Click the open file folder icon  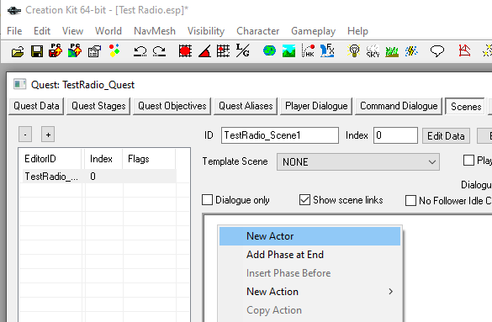click(x=18, y=51)
